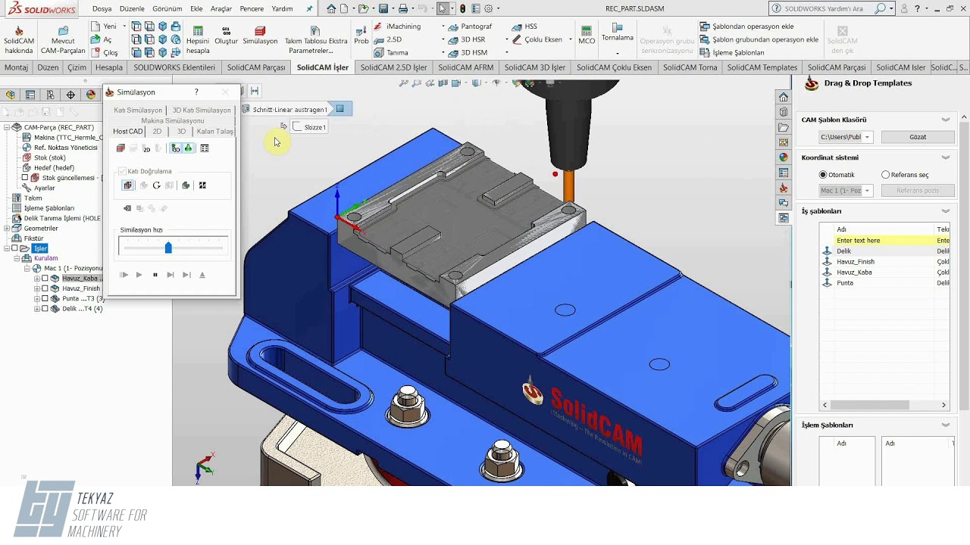
Task: Click the save disk icon
Action: [383, 8]
